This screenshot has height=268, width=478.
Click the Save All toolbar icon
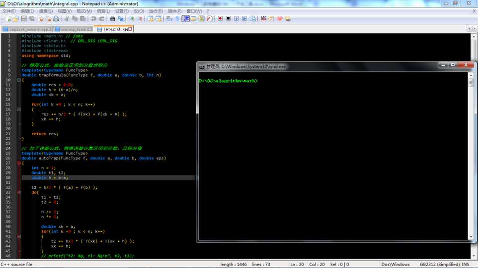pos(32,19)
